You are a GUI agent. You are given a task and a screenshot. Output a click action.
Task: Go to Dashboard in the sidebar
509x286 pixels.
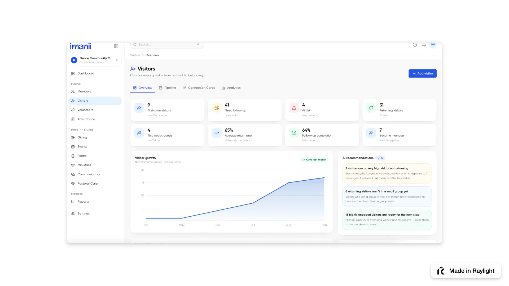point(95,73)
